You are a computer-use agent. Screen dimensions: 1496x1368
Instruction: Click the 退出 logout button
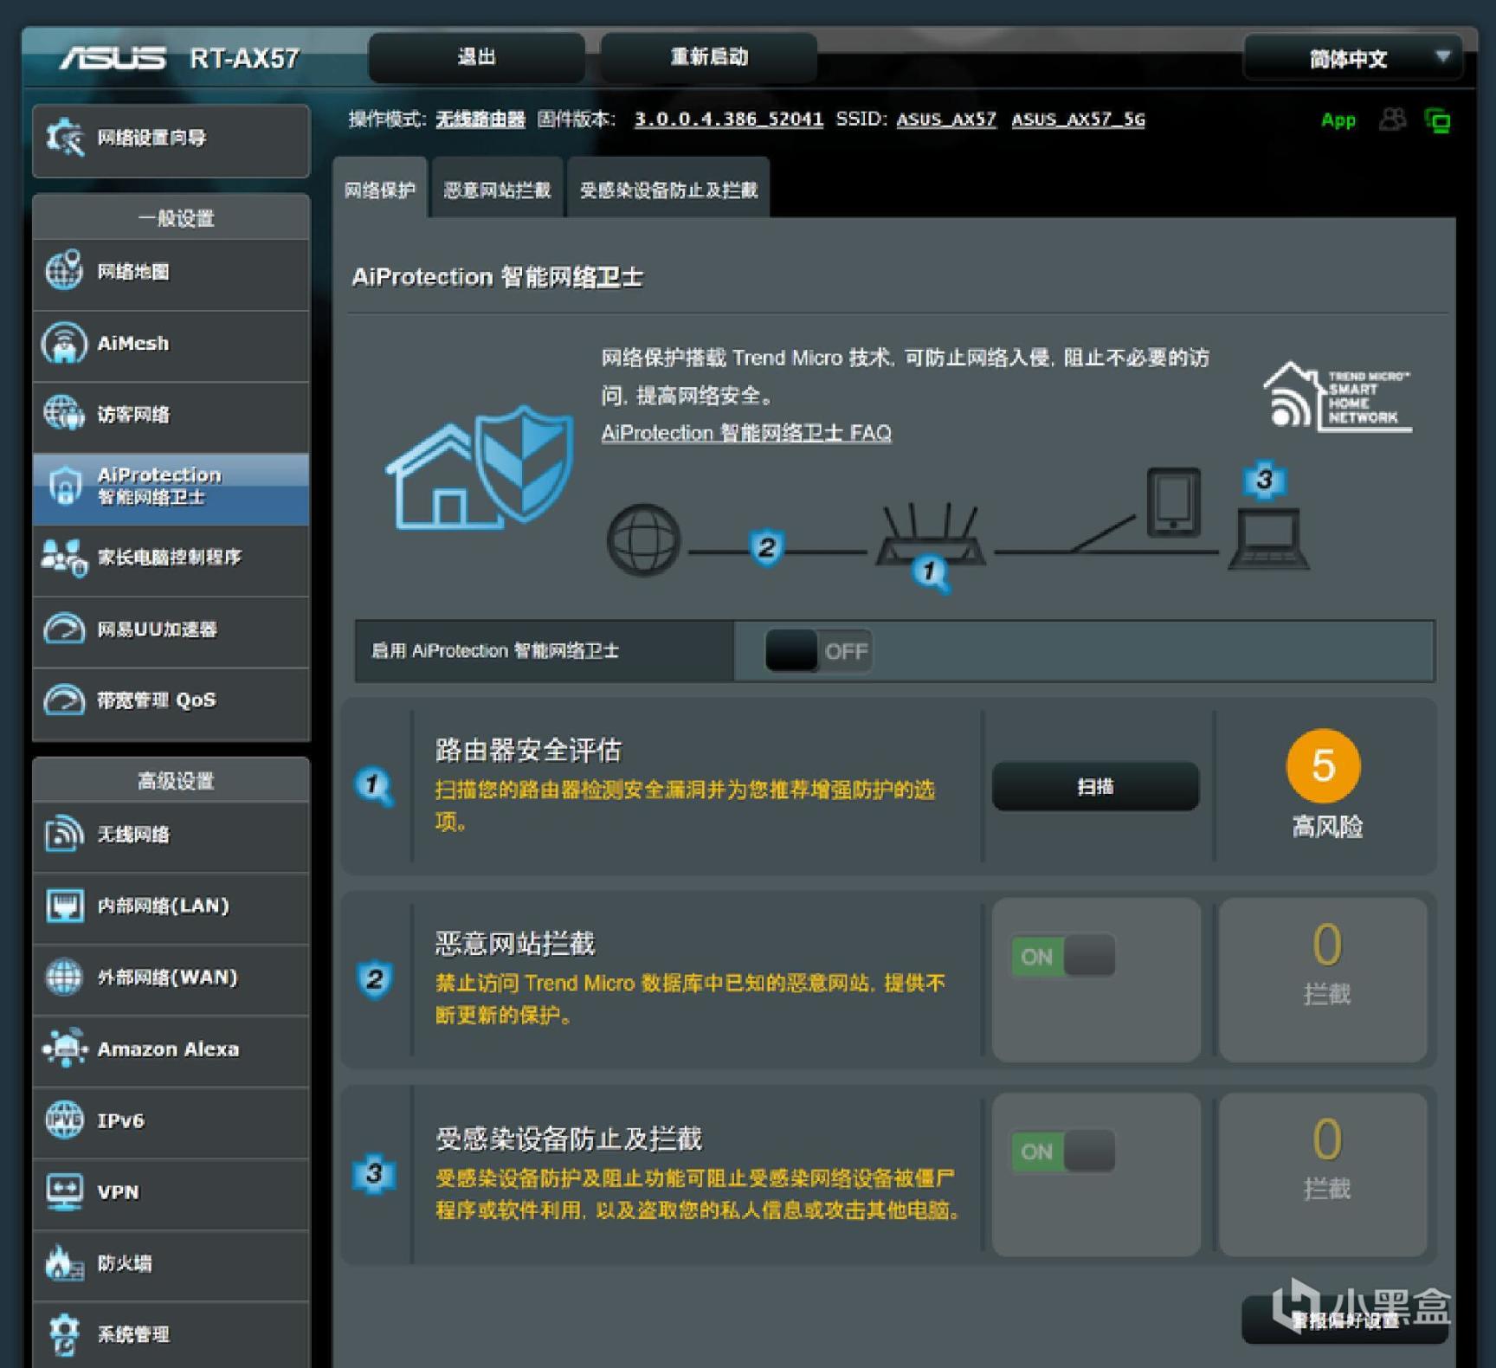476,57
